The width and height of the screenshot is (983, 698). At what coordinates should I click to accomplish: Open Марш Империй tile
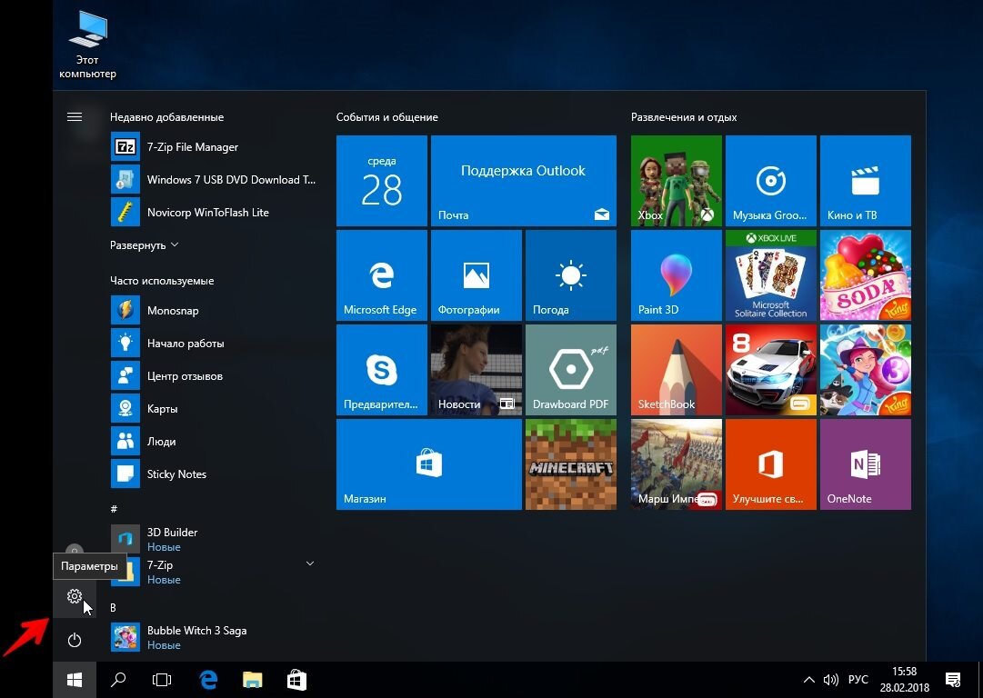tap(677, 464)
